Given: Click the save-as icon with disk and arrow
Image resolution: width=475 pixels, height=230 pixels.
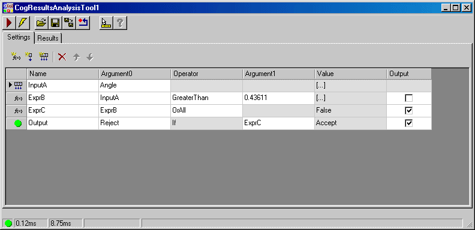Looking at the screenshot, I should point(69,23).
